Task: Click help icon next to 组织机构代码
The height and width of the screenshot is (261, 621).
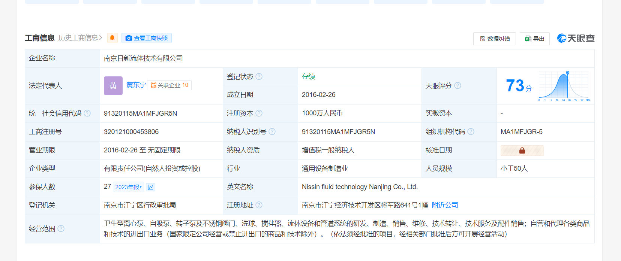Action: pos(471,131)
